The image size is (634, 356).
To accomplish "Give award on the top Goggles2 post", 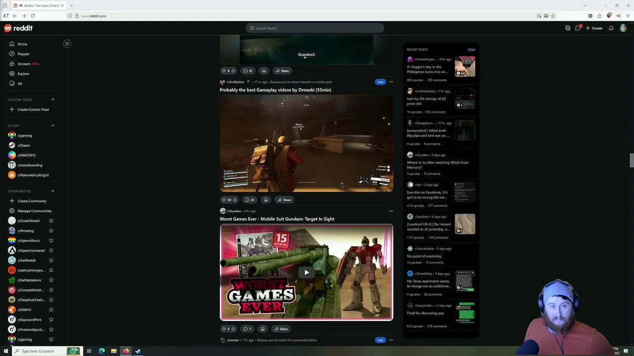I will pyautogui.click(x=264, y=71).
